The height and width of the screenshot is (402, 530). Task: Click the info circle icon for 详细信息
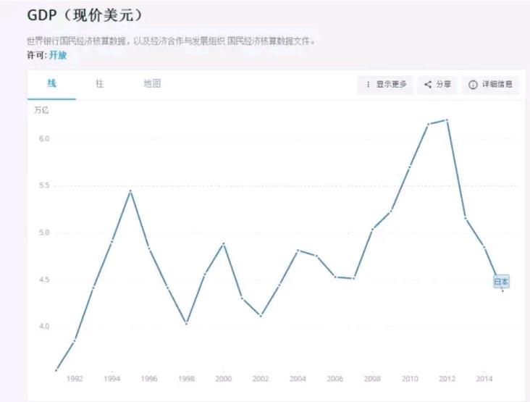point(473,85)
